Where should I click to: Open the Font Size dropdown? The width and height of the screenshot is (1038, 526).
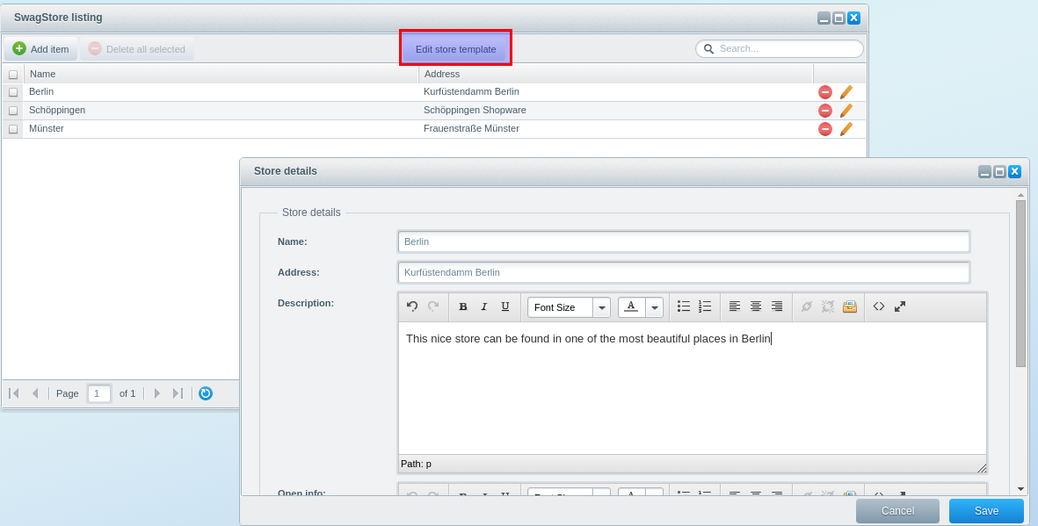pyautogui.click(x=601, y=307)
